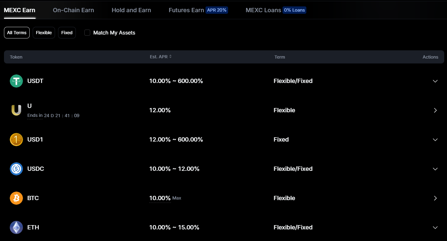Click the USD1 token name
The width and height of the screenshot is (447, 241).
35,140
